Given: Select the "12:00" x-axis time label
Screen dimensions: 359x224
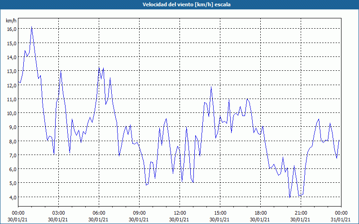Looking at the screenshot, I should (179, 213).
